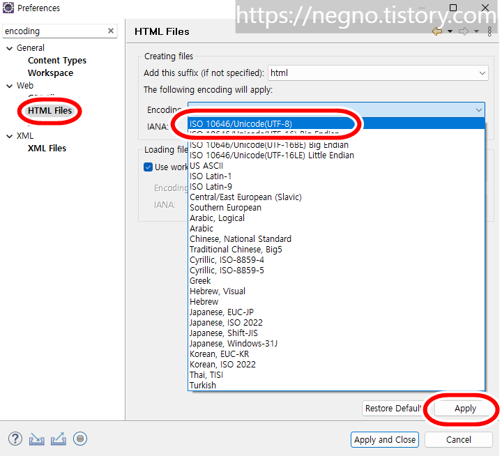Click the export preferences icon

click(x=59, y=439)
